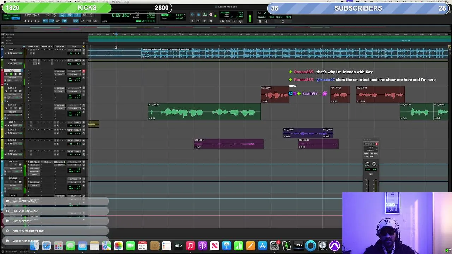Viewport: 452px width, 254px height.
Task: Select the pink clip on the LEAD 4 track
Action: point(228,144)
